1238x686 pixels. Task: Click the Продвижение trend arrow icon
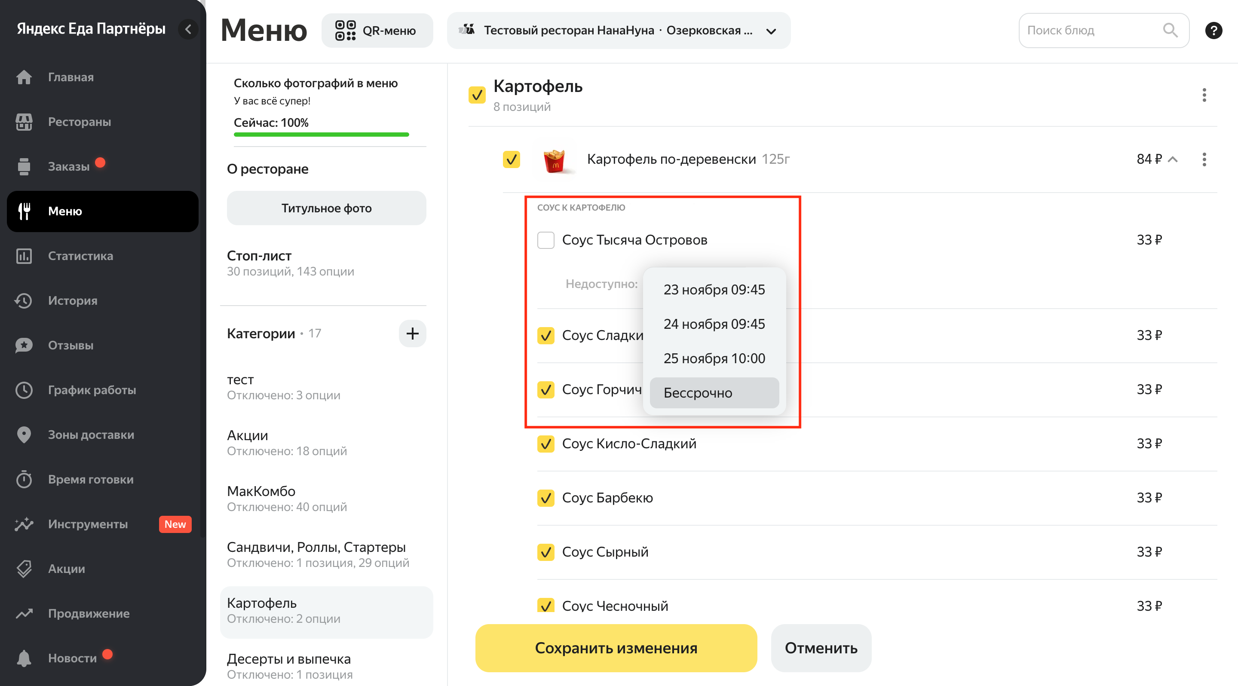coord(24,613)
